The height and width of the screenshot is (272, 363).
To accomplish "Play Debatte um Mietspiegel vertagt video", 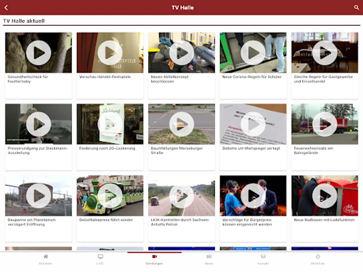I will (x=253, y=124).
